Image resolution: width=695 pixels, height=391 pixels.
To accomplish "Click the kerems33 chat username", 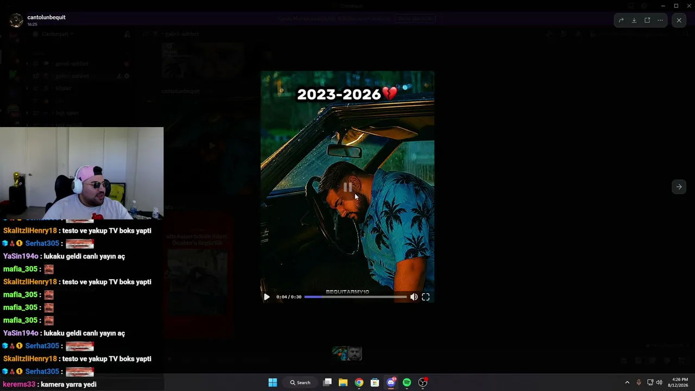I will point(19,384).
